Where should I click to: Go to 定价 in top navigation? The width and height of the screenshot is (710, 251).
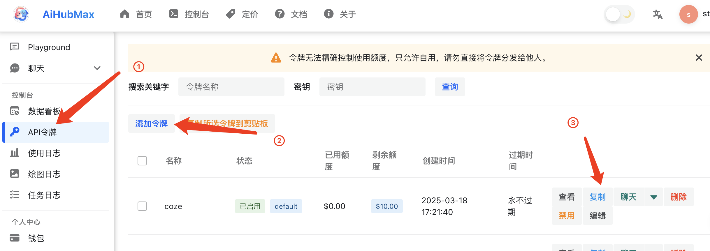point(242,14)
